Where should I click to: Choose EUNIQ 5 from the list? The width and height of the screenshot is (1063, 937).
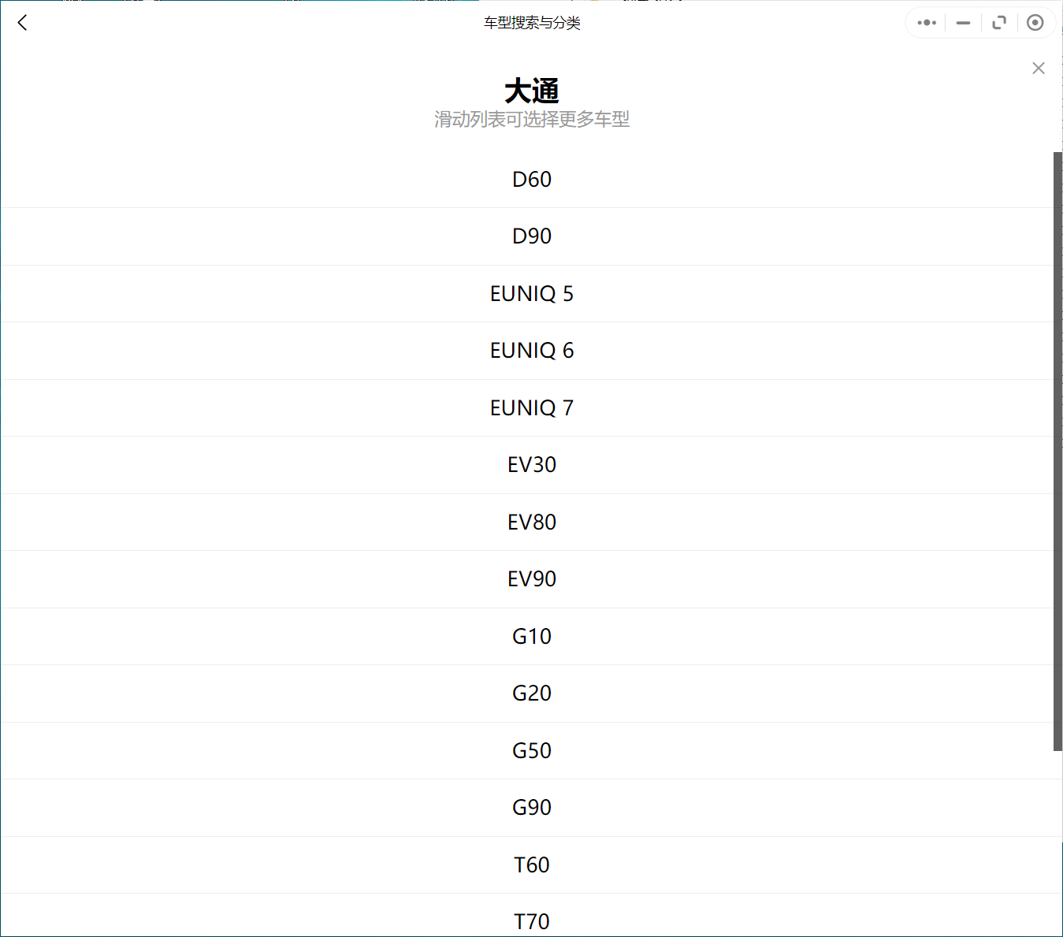[532, 294]
